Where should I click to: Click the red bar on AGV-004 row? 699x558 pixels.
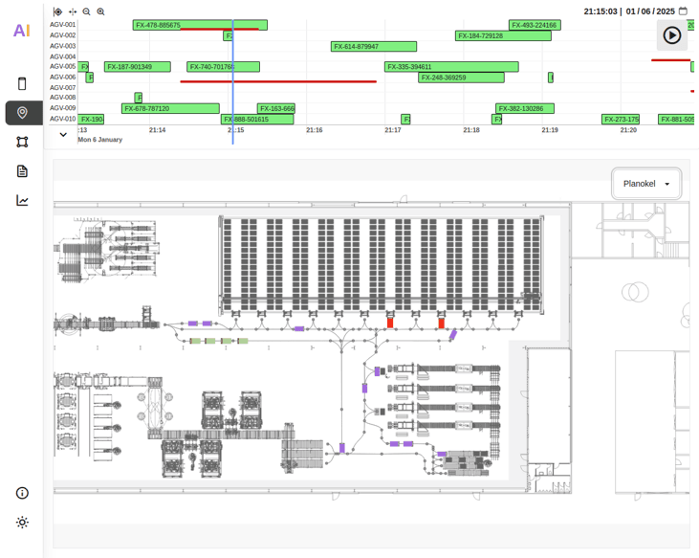[x=670, y=59]
